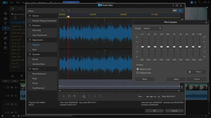Click the loop playback icon
The width and height of the screenshot is (211, 118).
click(75, 96)
